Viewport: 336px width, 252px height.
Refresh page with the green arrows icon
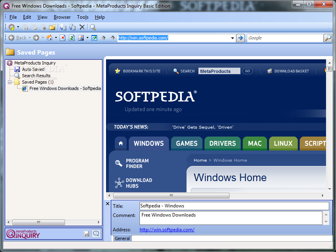coord(72,38)
